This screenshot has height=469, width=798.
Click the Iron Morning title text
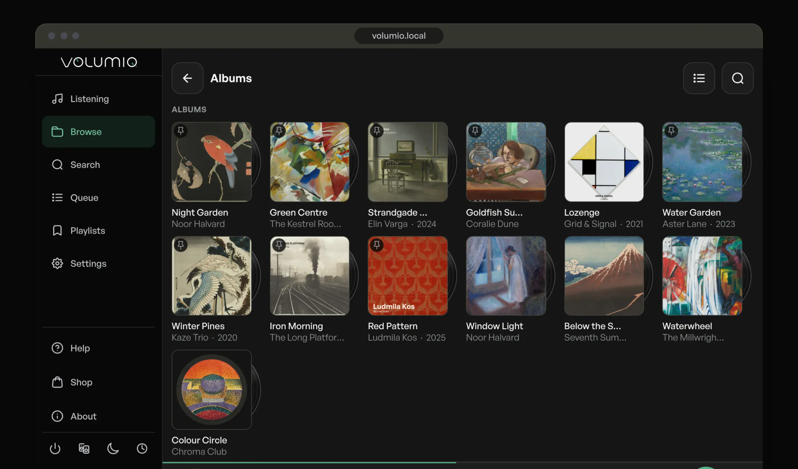(x=296, y=326)
